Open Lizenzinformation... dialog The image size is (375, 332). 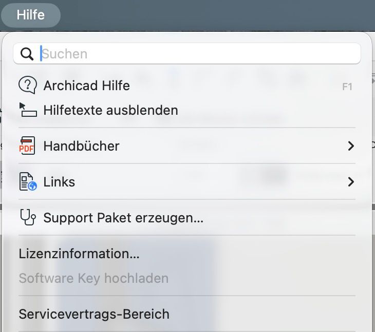(79, 254)
